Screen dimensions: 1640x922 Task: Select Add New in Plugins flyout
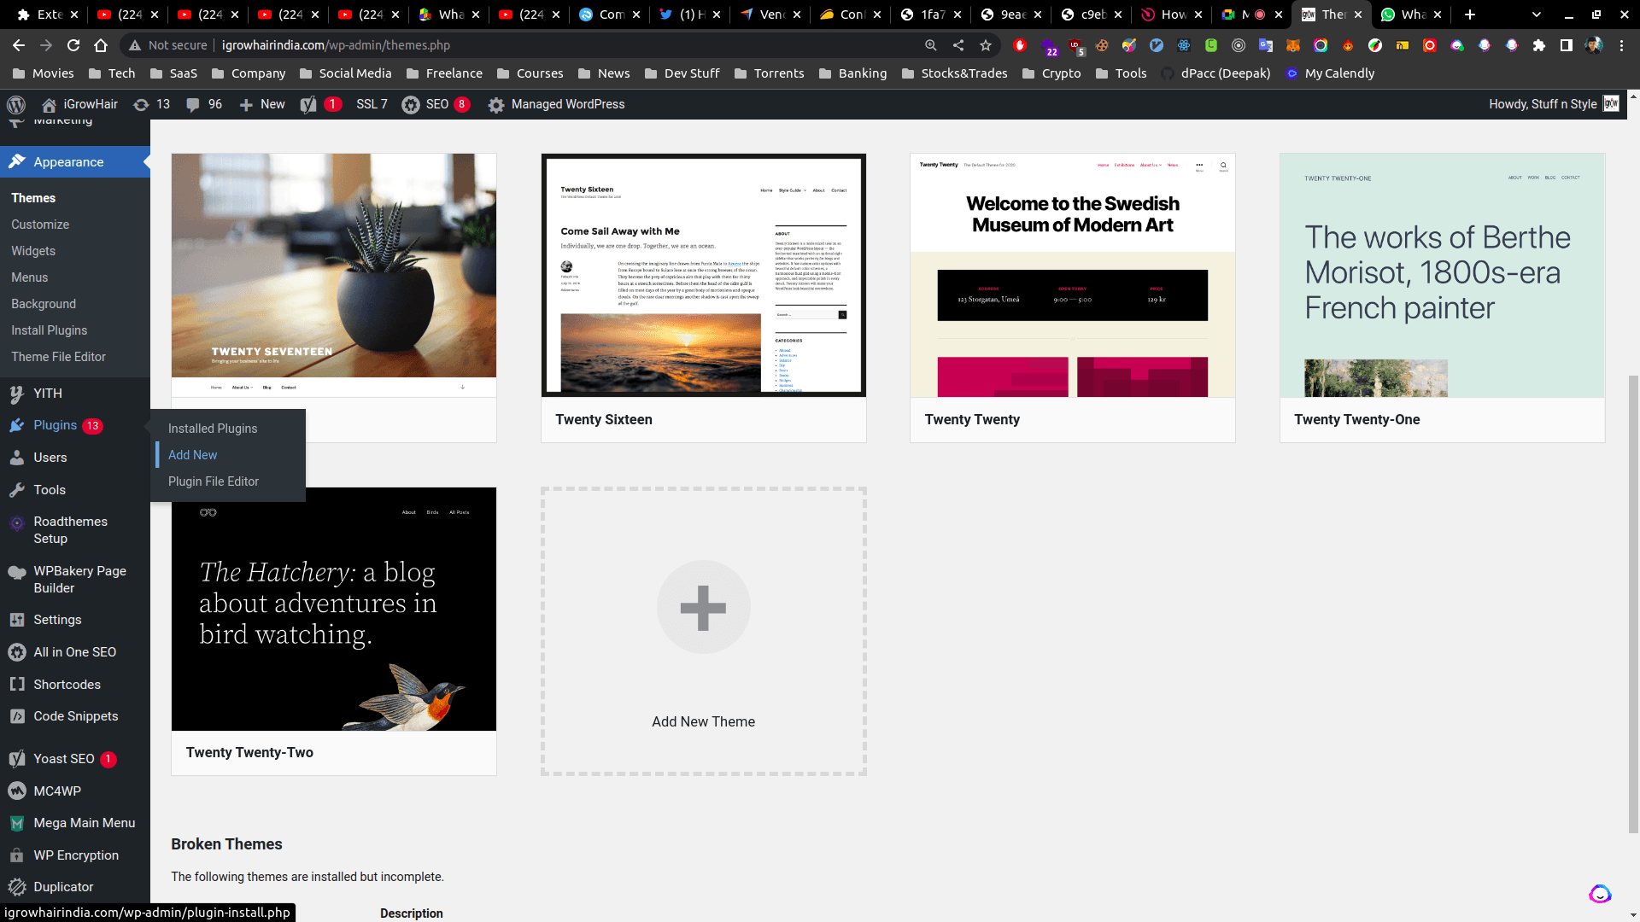192,455
